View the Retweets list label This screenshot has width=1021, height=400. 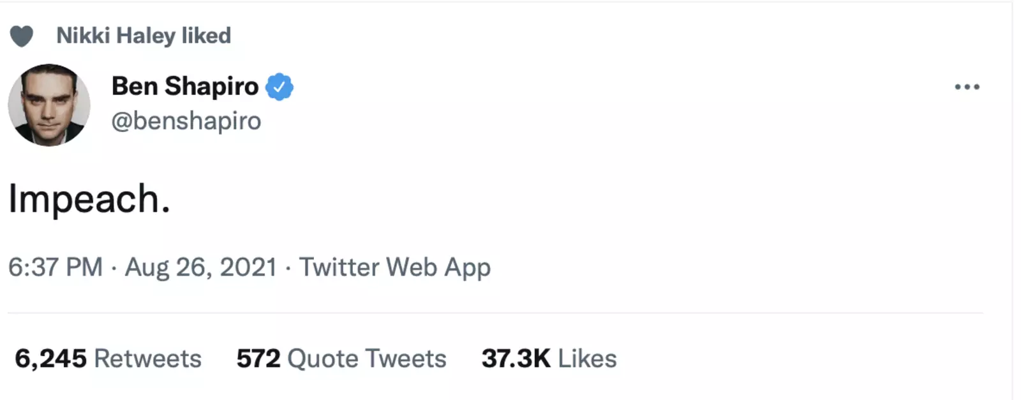click(147, 359)
